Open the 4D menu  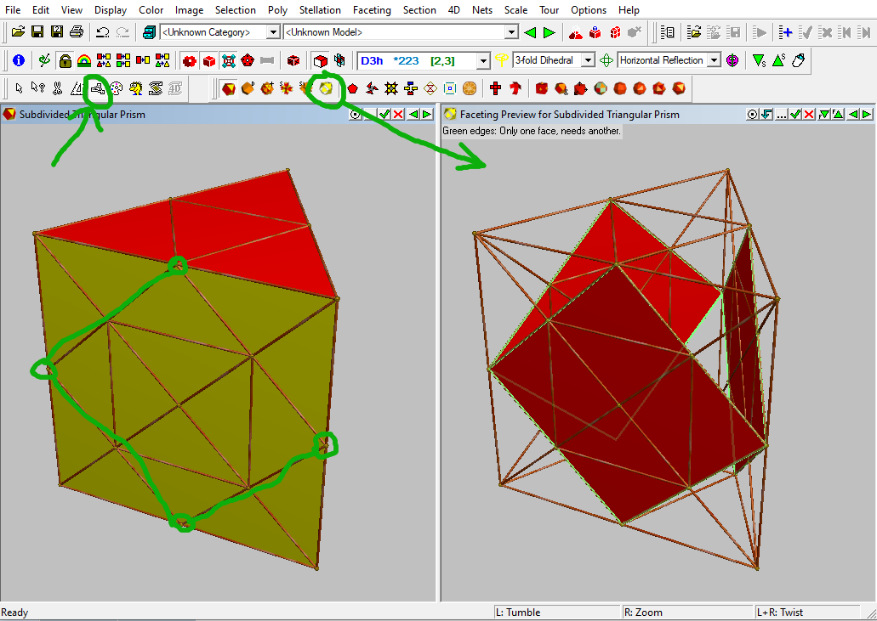pos(453,10)
